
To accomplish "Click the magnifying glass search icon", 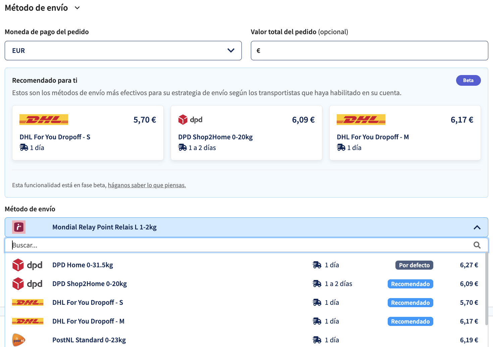I will click(477, 245).
